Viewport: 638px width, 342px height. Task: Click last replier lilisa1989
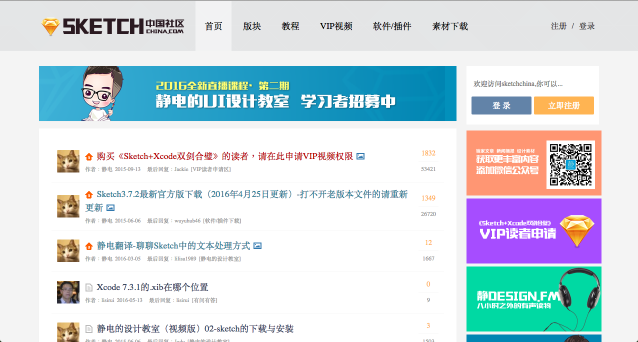[185, 258]
